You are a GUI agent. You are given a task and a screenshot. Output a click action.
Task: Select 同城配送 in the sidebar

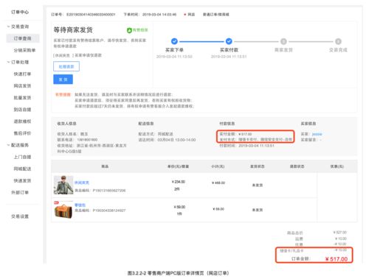[22, 169]
